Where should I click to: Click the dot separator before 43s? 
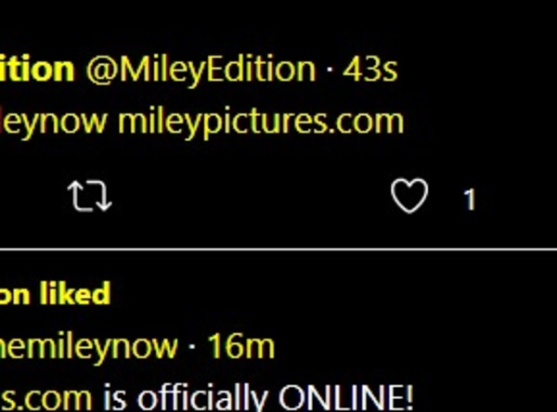coord(330,70)
